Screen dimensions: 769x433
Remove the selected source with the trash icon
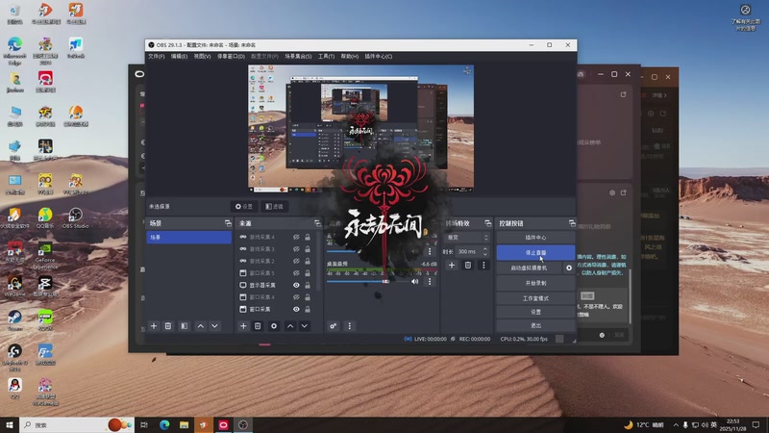click(x=258, y=326)
